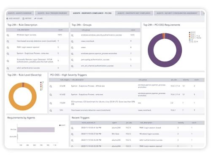Sort Groups table by rule_group header
This screenshot has width=211, height=158.
click(86, 30)
